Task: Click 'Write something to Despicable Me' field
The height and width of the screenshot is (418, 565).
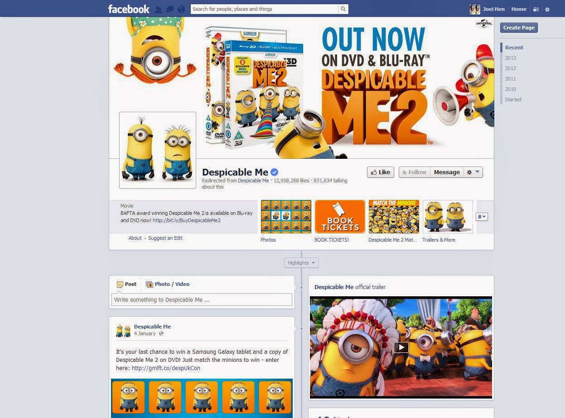Action: tap(202, 299)
